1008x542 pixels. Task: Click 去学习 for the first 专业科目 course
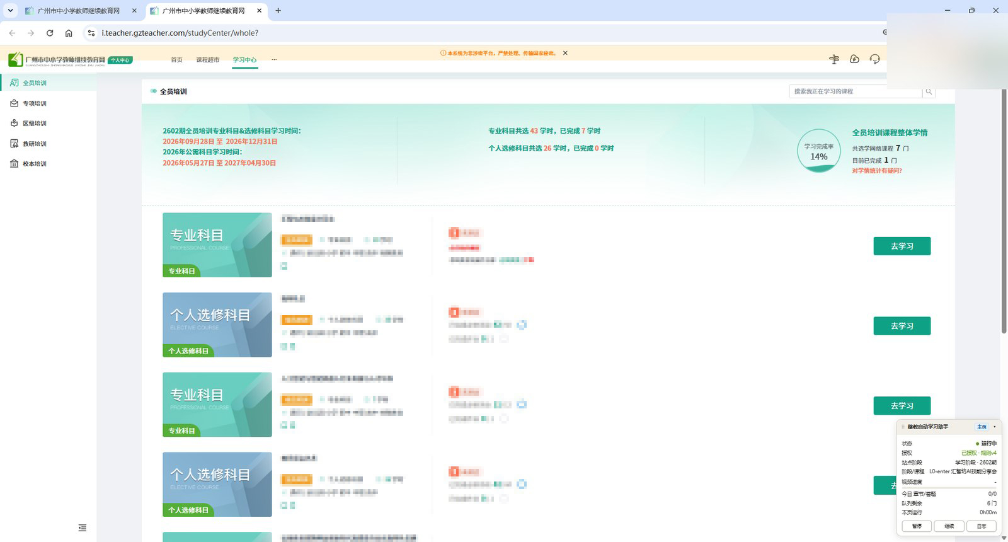pos(902,246)
